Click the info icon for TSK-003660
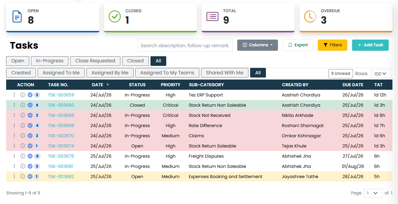The width and height of the screenshot is (398, 204). point(23,105)
